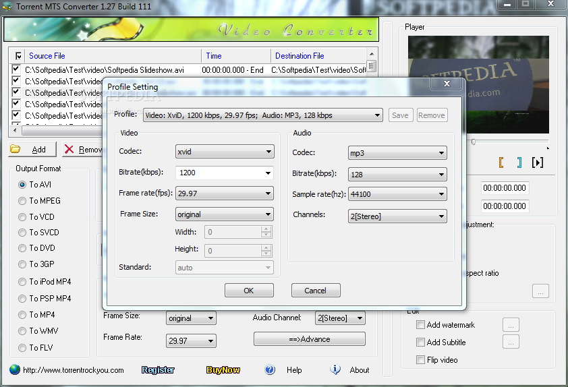The width and height of the screenshot is (568, 387).
Task: Select the To PSP MP4 output format
Action: (x=22, y=299)
